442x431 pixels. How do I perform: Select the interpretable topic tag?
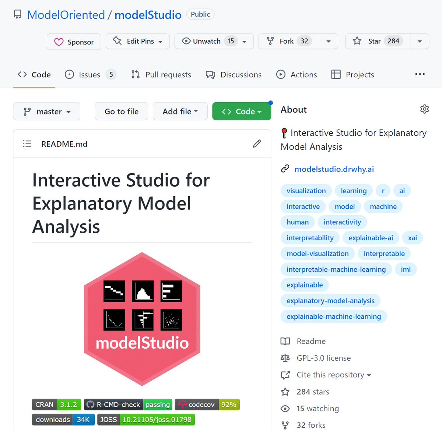point(384,254)
